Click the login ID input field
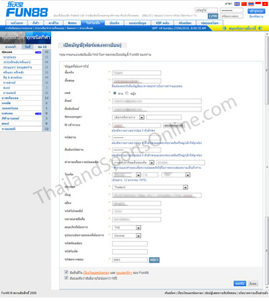The image size is (269, 301). (x=137, y=126)
